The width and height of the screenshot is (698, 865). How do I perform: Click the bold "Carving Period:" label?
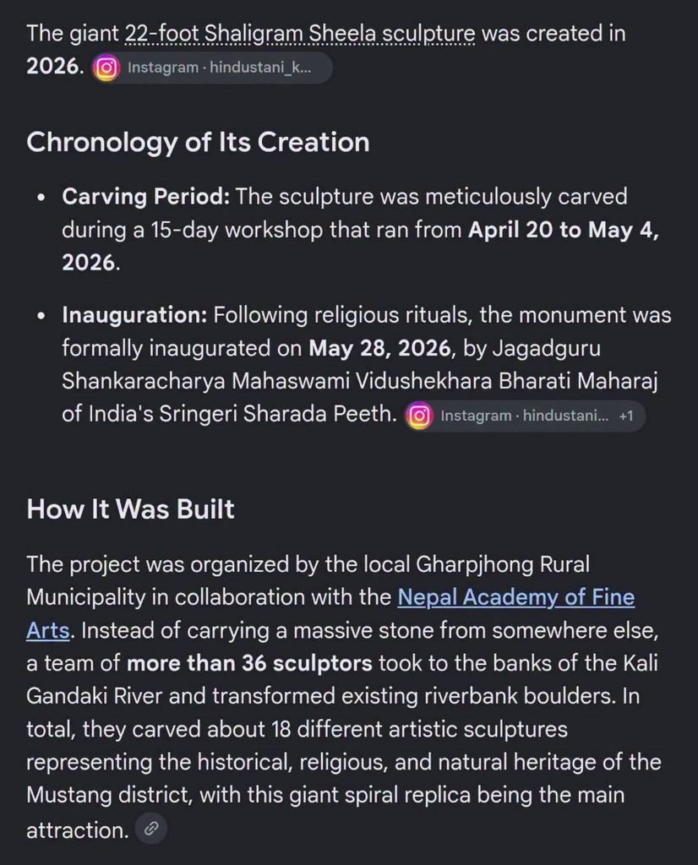click(145, 196)
